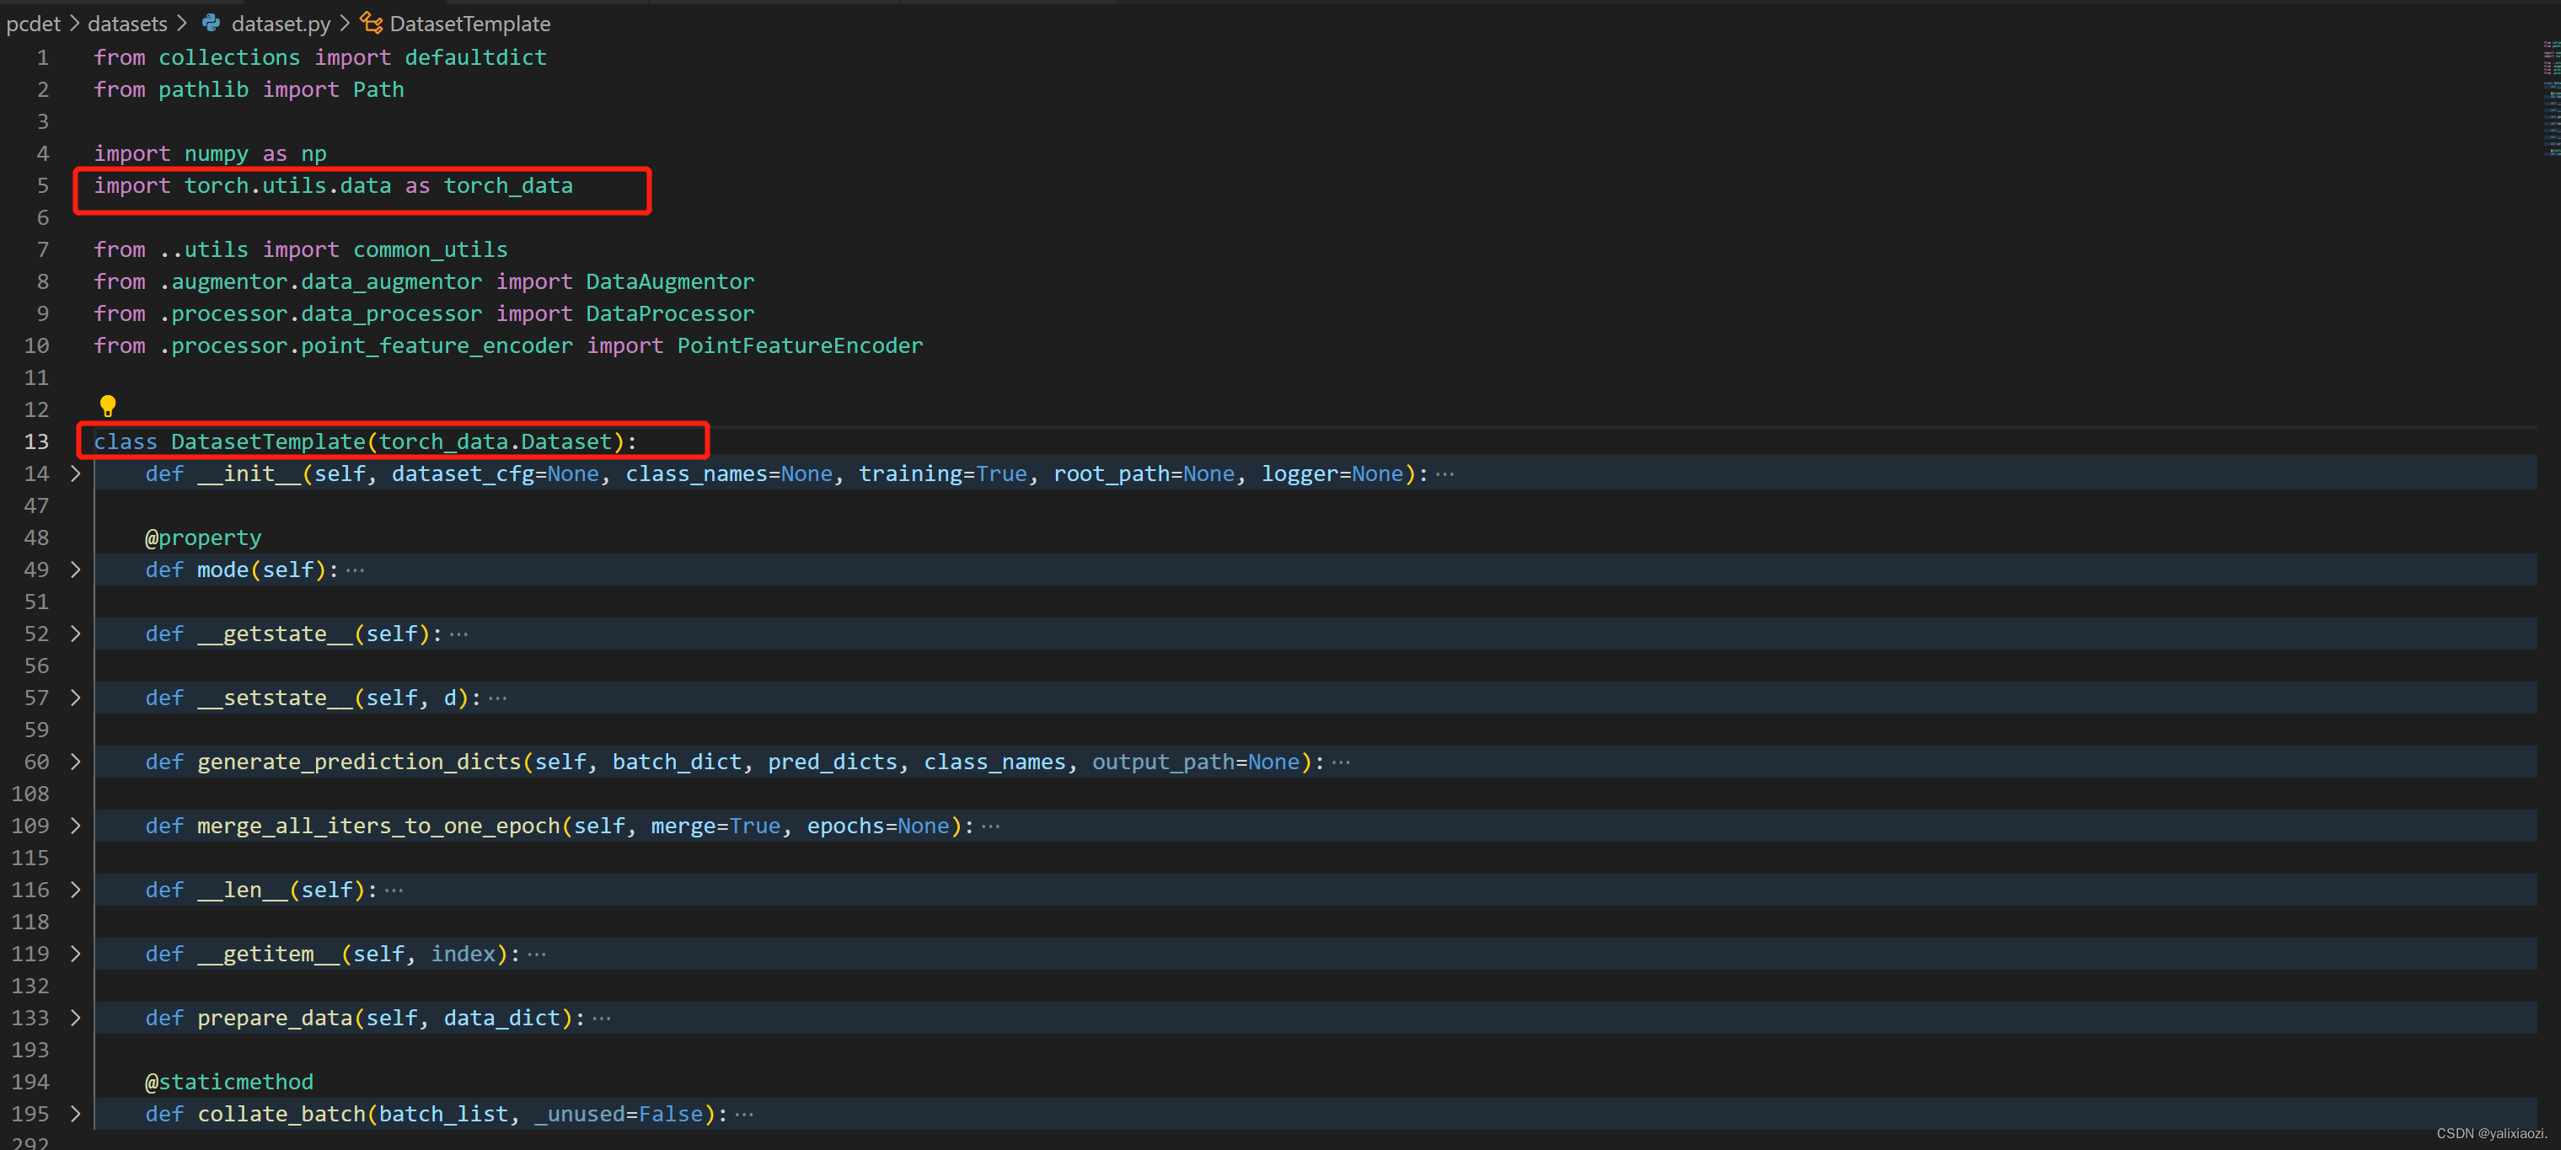Unfold the __len__ method
Image resolution: width=2561 pixels, height=1150 pixels.
tap(76, 891)
